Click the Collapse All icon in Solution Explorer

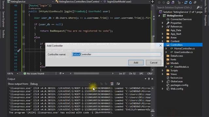tap(195, 3)
